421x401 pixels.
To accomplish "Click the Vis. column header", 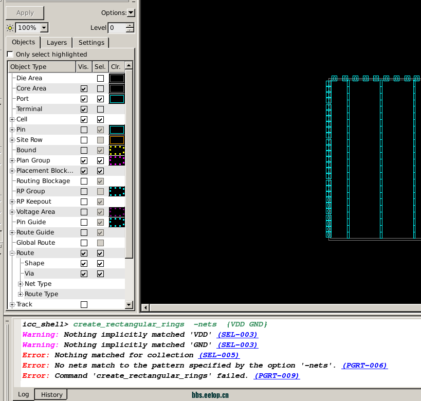I will pos(83,67).
